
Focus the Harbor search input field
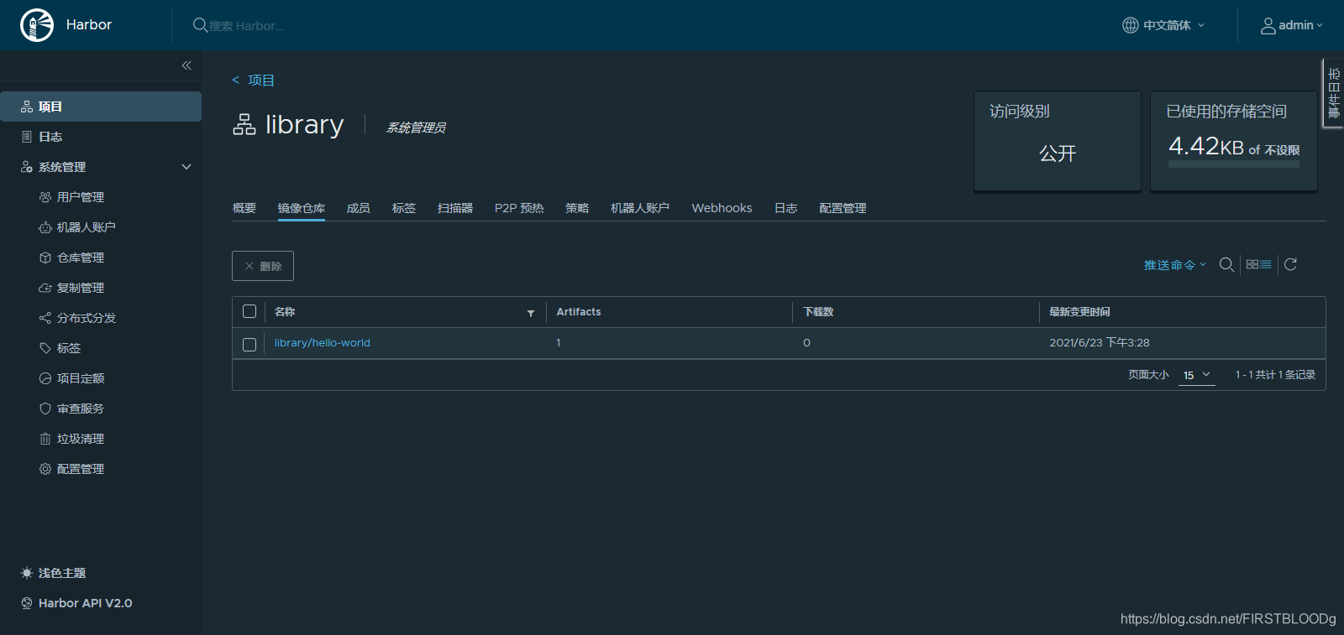247,26
